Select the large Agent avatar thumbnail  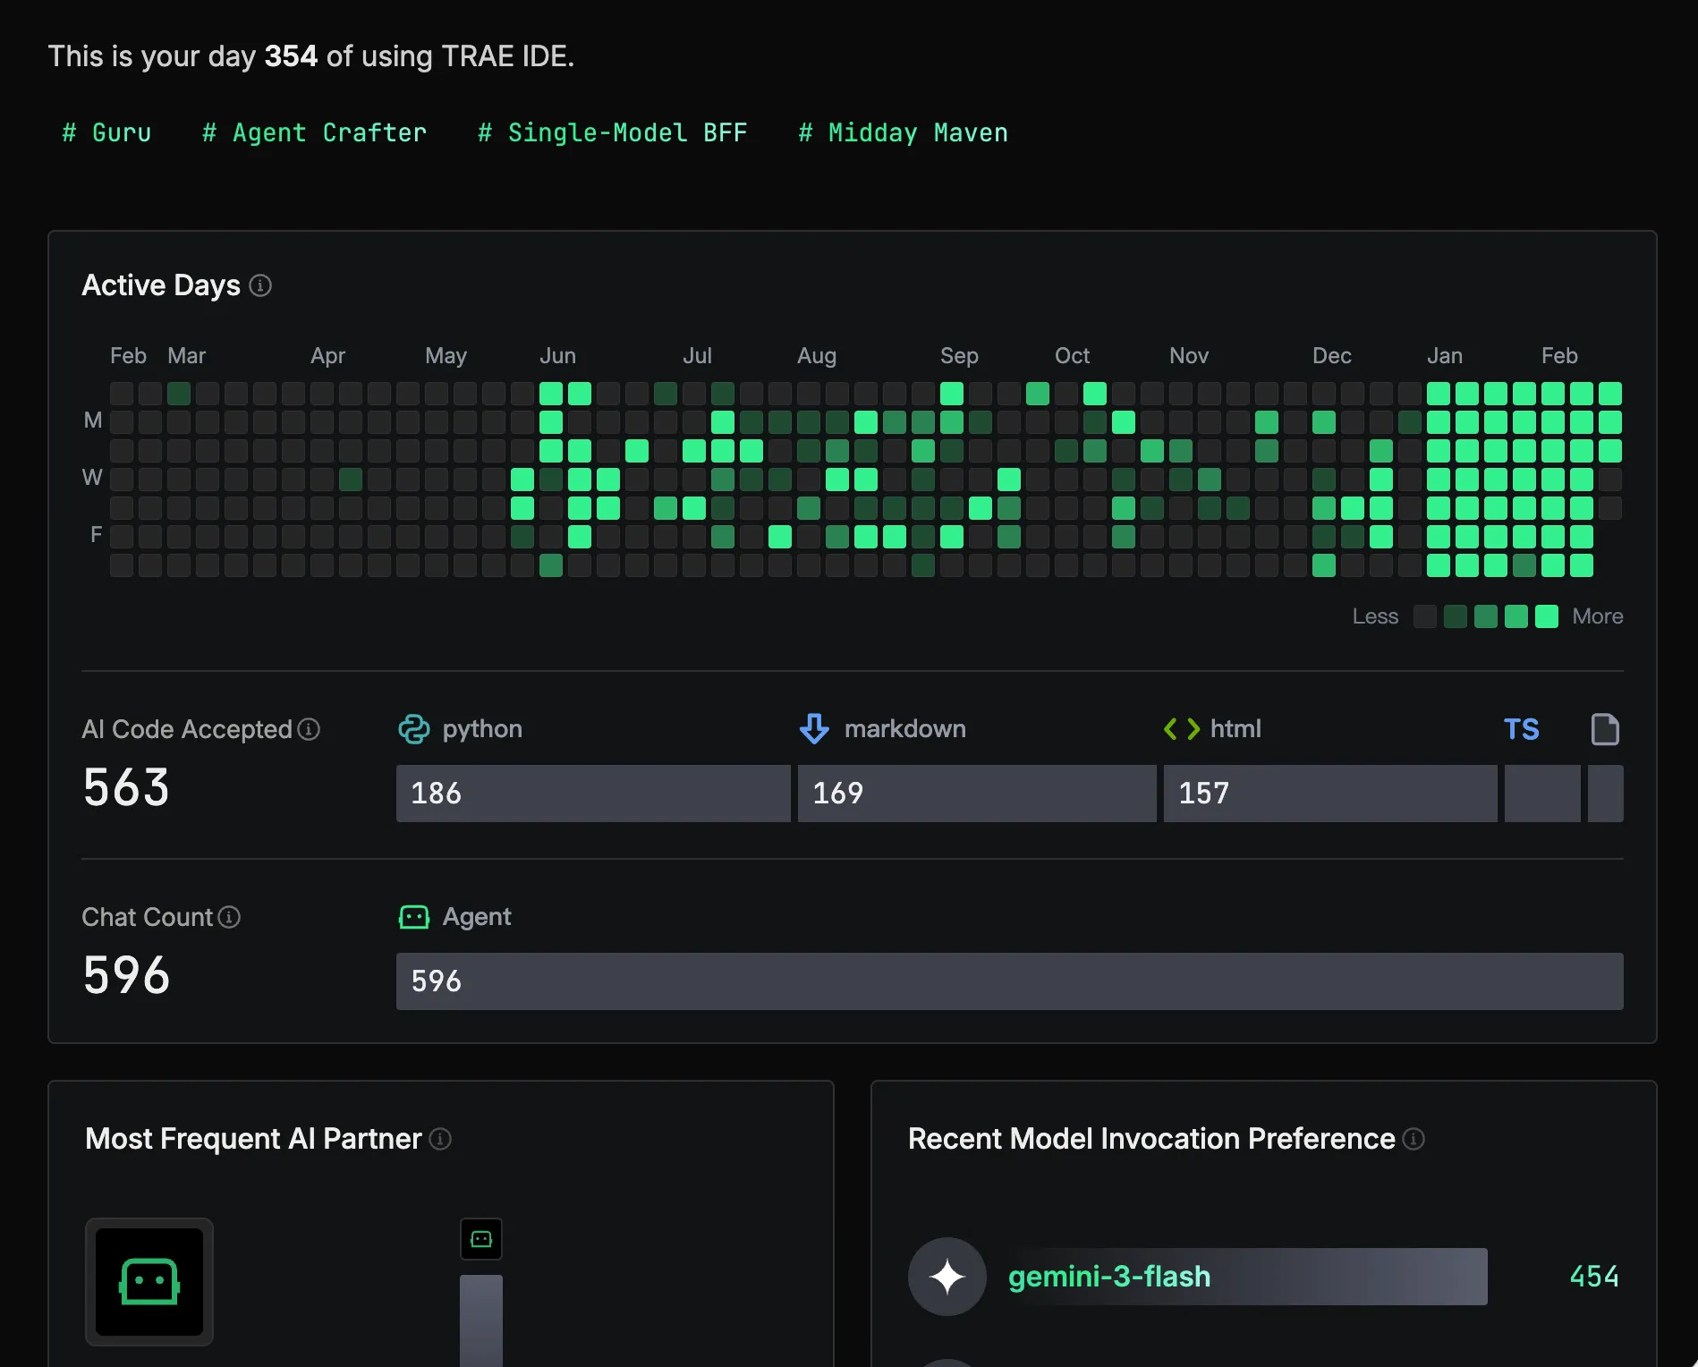[149, 1282]
